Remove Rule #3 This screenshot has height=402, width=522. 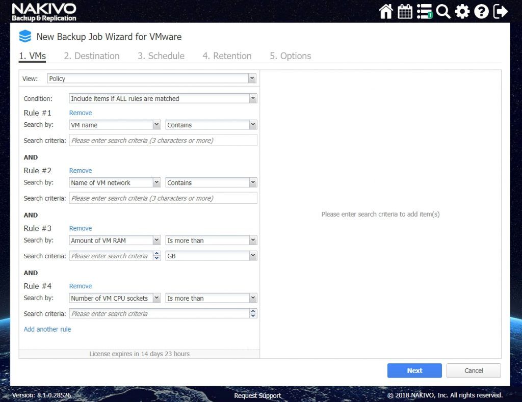pyautogui.click(x=81, y=228)
